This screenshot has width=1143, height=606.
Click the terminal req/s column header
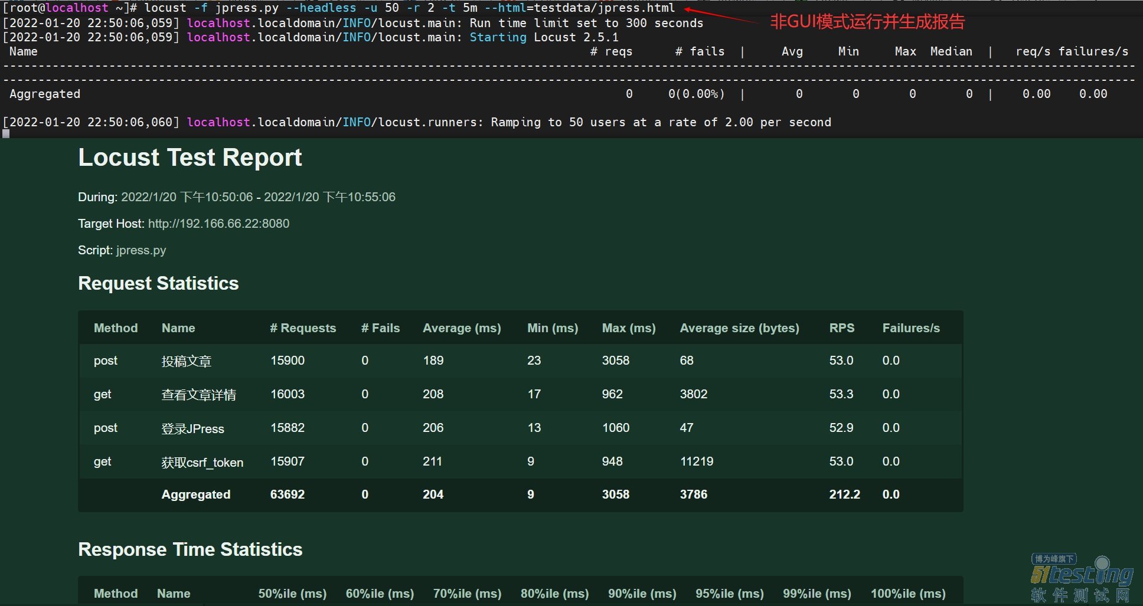(1033, 51)
